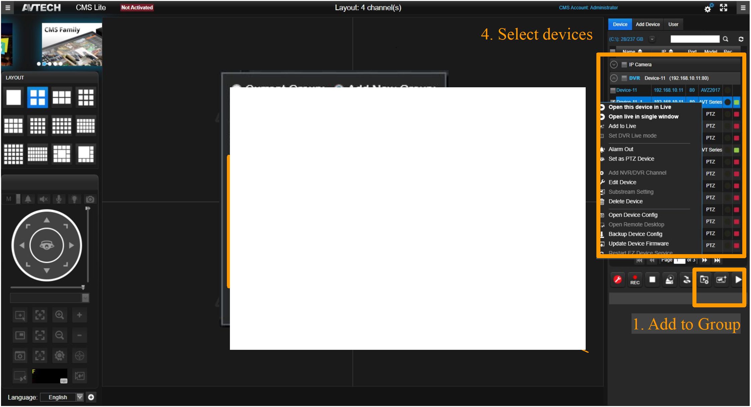Viewport: 751px width, 407px height.
Task: Select the 4-channel layout icon
Action: coord(37,97)
